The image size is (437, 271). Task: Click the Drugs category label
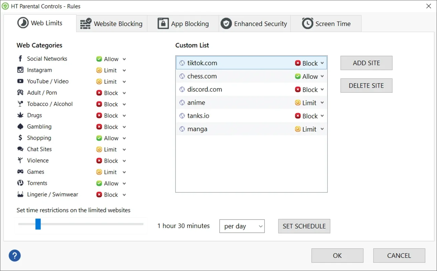point(35,115)
